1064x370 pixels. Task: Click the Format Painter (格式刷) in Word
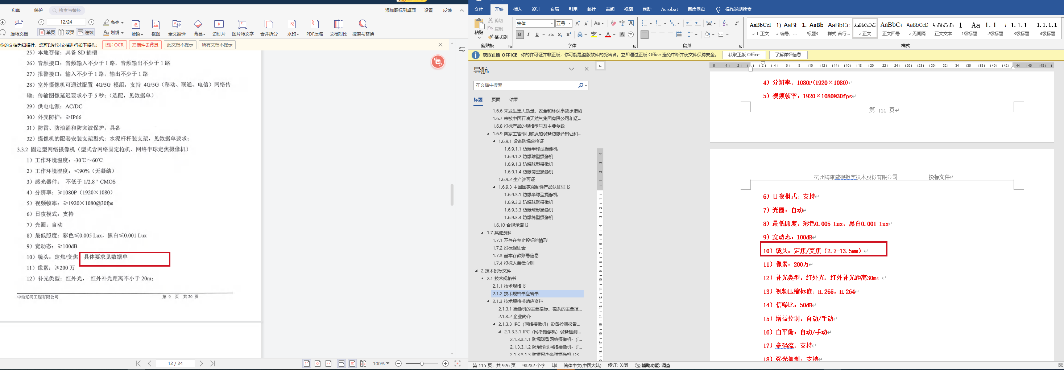tap(498, 37)
